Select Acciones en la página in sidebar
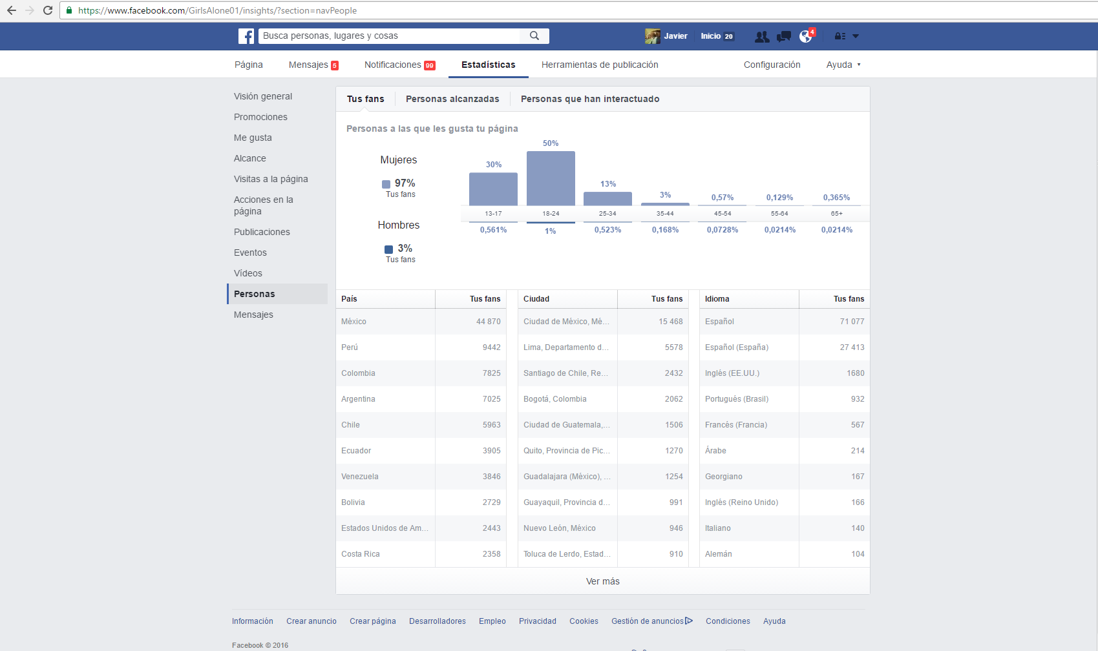The height and width of the screenshot is (651, 1098). (264, 205)
